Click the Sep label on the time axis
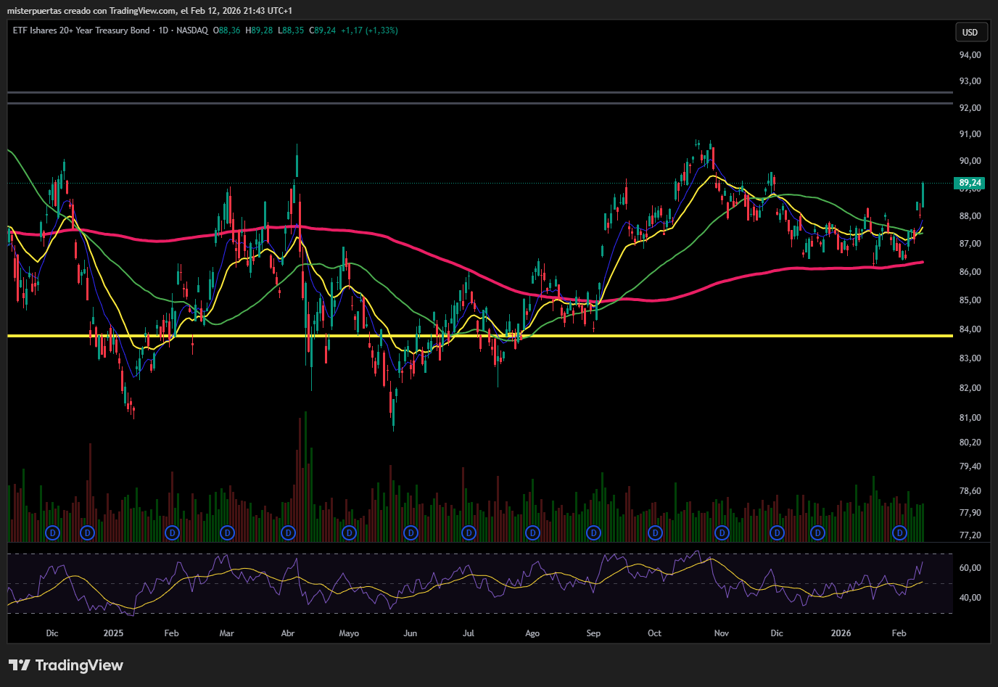The image size is (998, 687). pos(593,633)
